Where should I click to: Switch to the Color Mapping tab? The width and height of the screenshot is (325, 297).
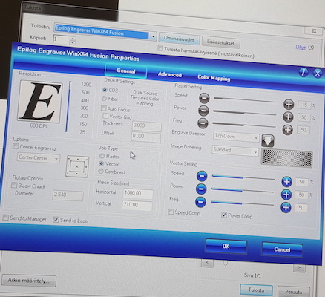[x=214, y=78]
